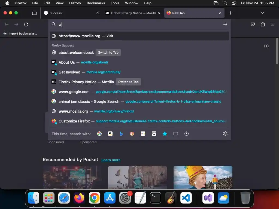Search with eBay one-off engine icon
Screen dimensions: 279x209
point(143,134)
